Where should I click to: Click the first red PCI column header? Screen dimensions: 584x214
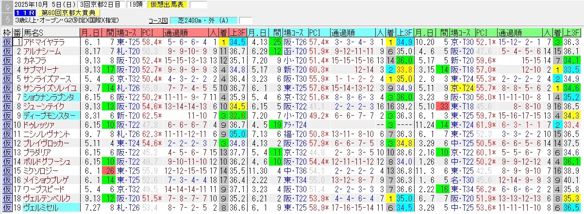tap(148, 33)
